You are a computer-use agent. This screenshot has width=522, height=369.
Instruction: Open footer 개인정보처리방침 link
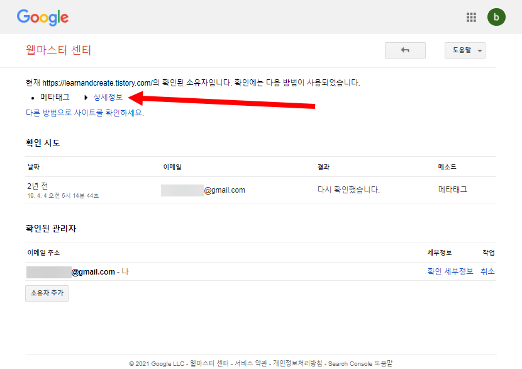(297, 363)
